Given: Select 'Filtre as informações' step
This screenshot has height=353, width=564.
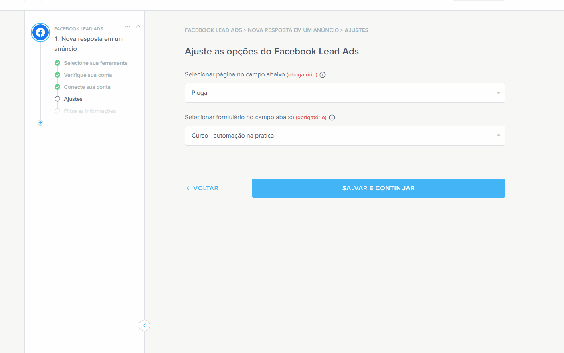Looking at the screenshot, I should pos(90,111).
